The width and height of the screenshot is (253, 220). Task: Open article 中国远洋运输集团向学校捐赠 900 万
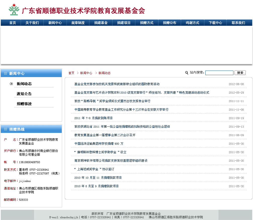coord(99,144)
